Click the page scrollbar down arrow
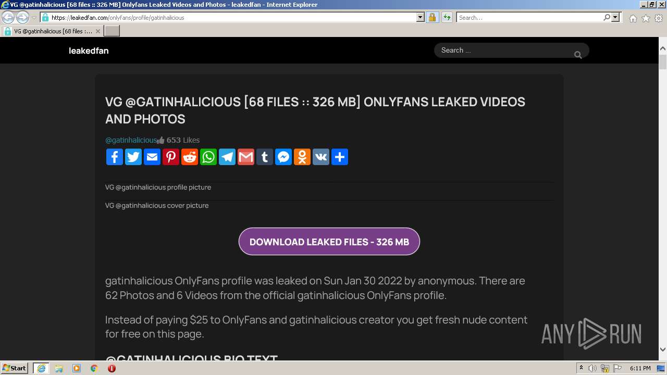 tap(663, 349)
